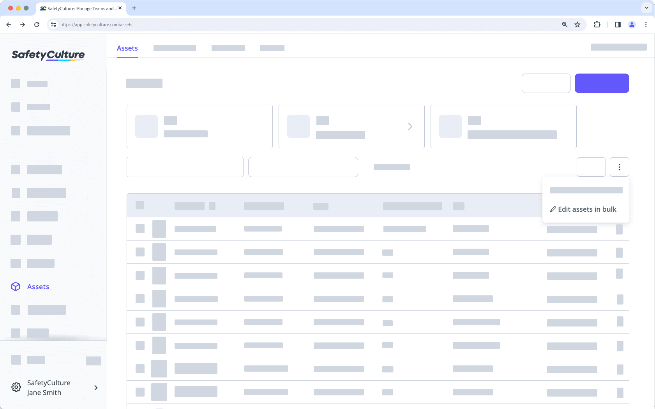Expand the Jane Smith account menu
655x409 pixels.
[96, 388]
